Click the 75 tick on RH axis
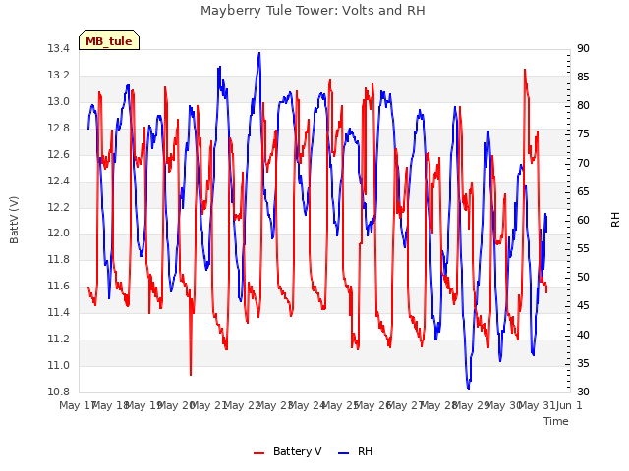The image size is (629, 471). click(x=583, y=134)
